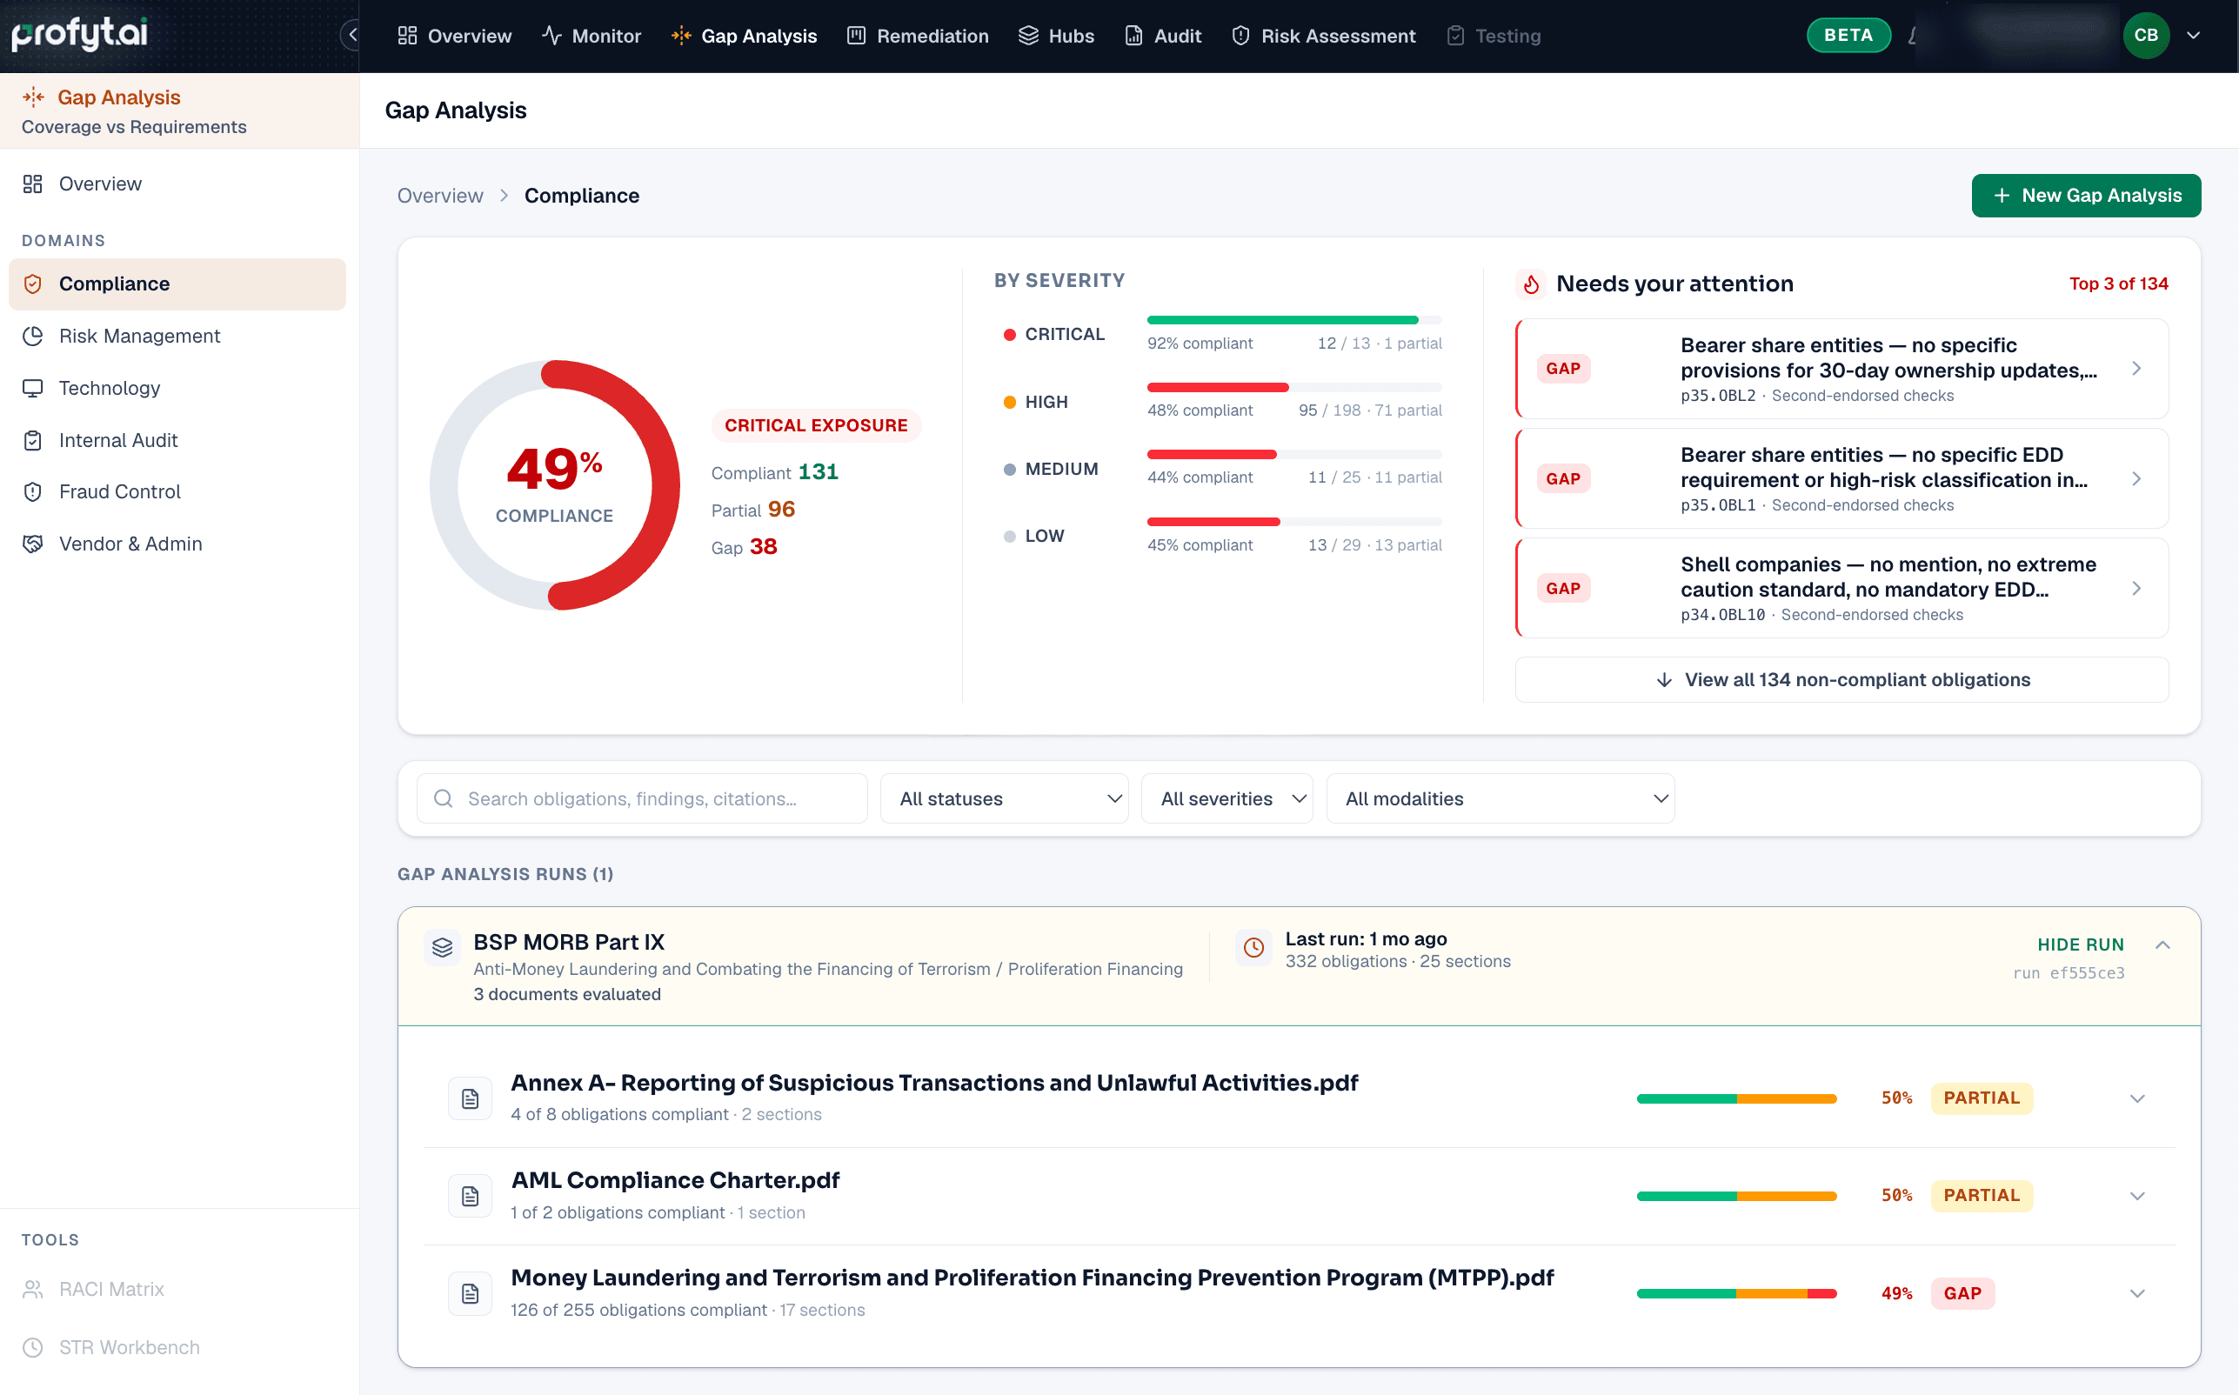Image resolution: width=2239 pixels, height=1395 pixels.
Task: Click the Hubs layers icon
Action: click(1027, 35)
